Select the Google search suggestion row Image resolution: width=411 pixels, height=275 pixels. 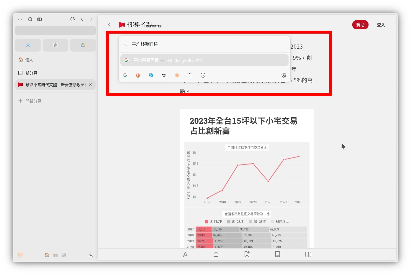(204, 60)
